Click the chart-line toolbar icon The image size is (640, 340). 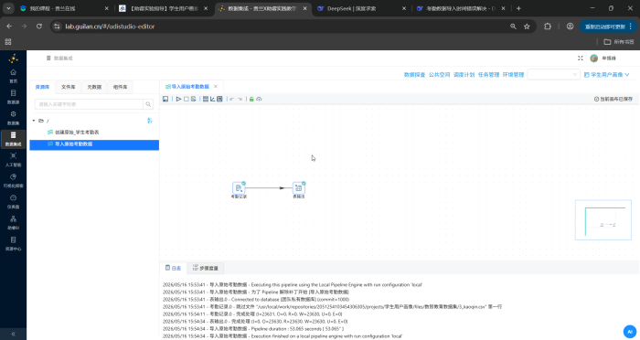[x=213, y=99]
